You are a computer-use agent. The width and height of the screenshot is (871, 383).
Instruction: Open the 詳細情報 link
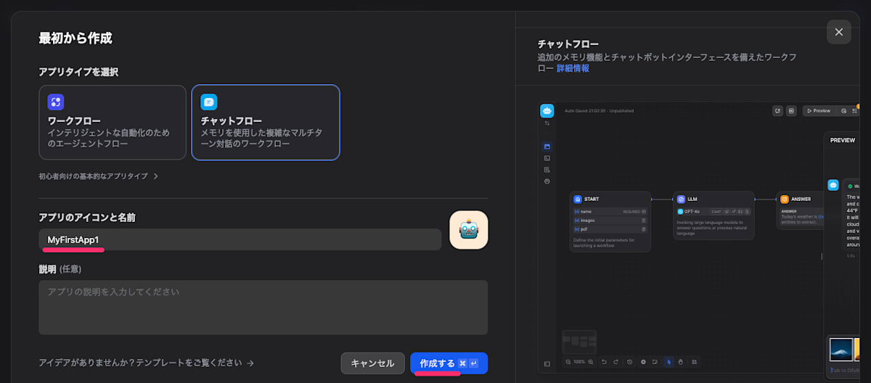click(573, 68)
